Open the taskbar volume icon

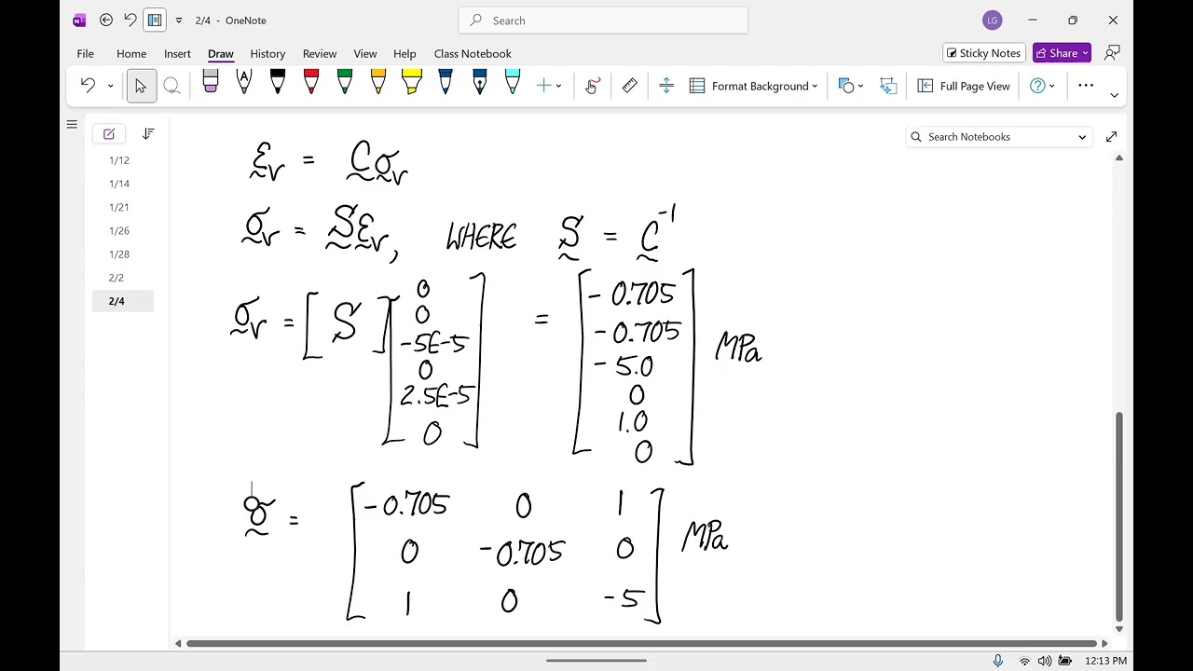click(1045, 661)
